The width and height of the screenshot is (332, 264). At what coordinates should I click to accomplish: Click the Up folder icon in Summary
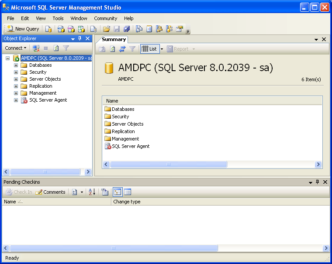(x=102, y=49)
